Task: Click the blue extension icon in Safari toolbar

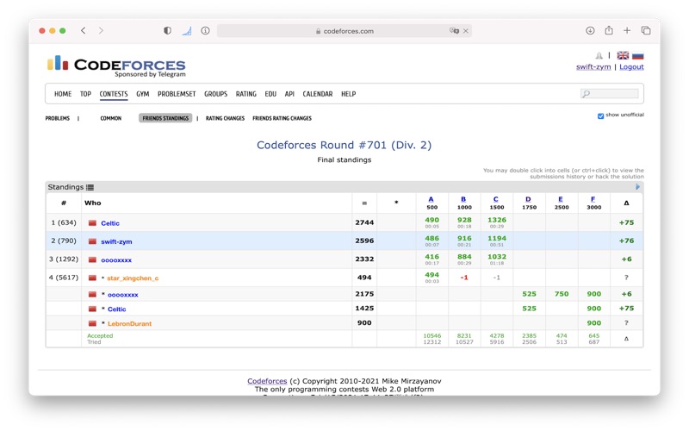Action: (x=187, y=31)
